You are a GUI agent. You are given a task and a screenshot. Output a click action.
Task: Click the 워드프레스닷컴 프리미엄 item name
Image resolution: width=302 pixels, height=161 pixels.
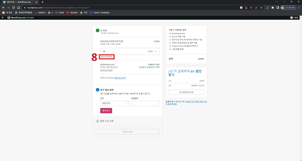tap(112, 41)
